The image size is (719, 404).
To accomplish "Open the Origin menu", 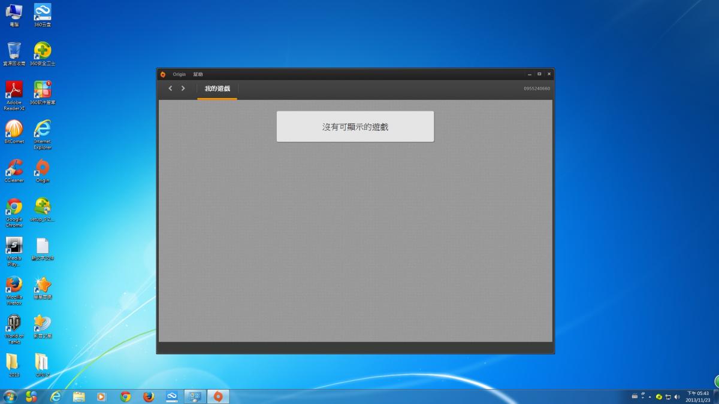I will click(x=179, y=74).
